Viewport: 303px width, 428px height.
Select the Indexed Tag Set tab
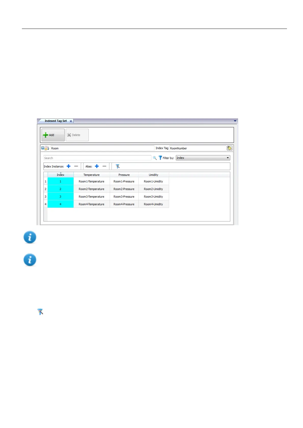pos(56,121)
